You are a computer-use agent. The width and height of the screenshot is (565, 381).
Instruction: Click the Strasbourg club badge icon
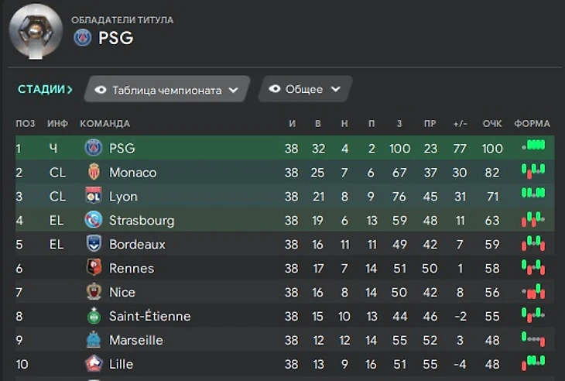[94, 220]
